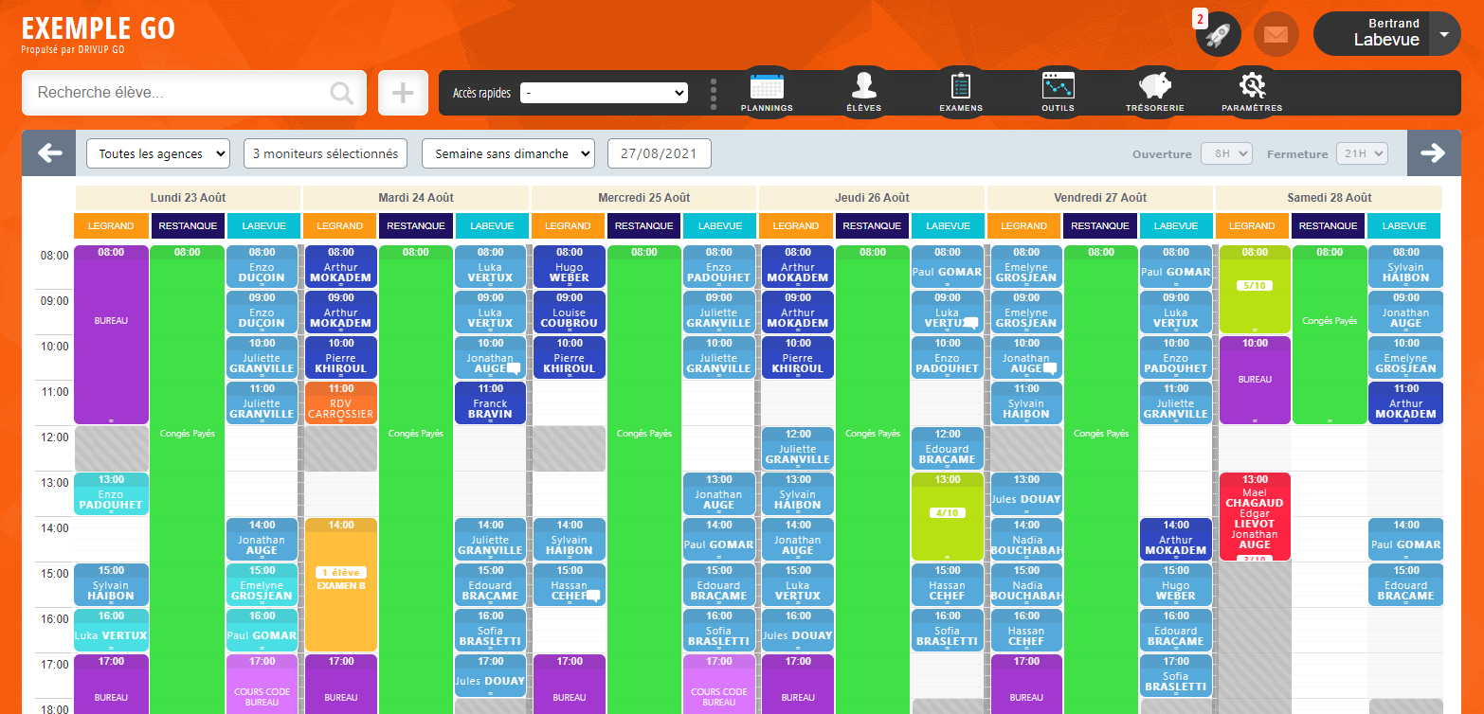Open the PARAMÈTRES gear icon
Image resolution: width=1484 pixels, height=714 pixels.
[x=1252, y=91]
